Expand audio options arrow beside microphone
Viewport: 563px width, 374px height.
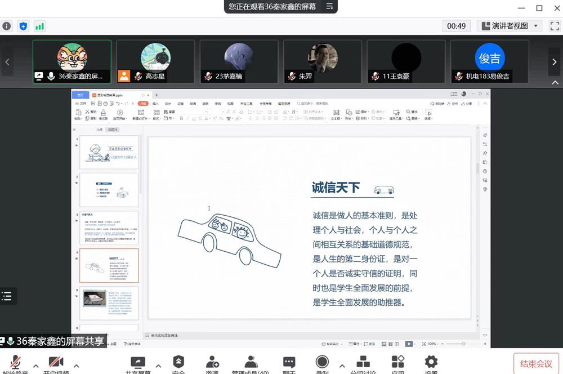click(x=35, y=366)
